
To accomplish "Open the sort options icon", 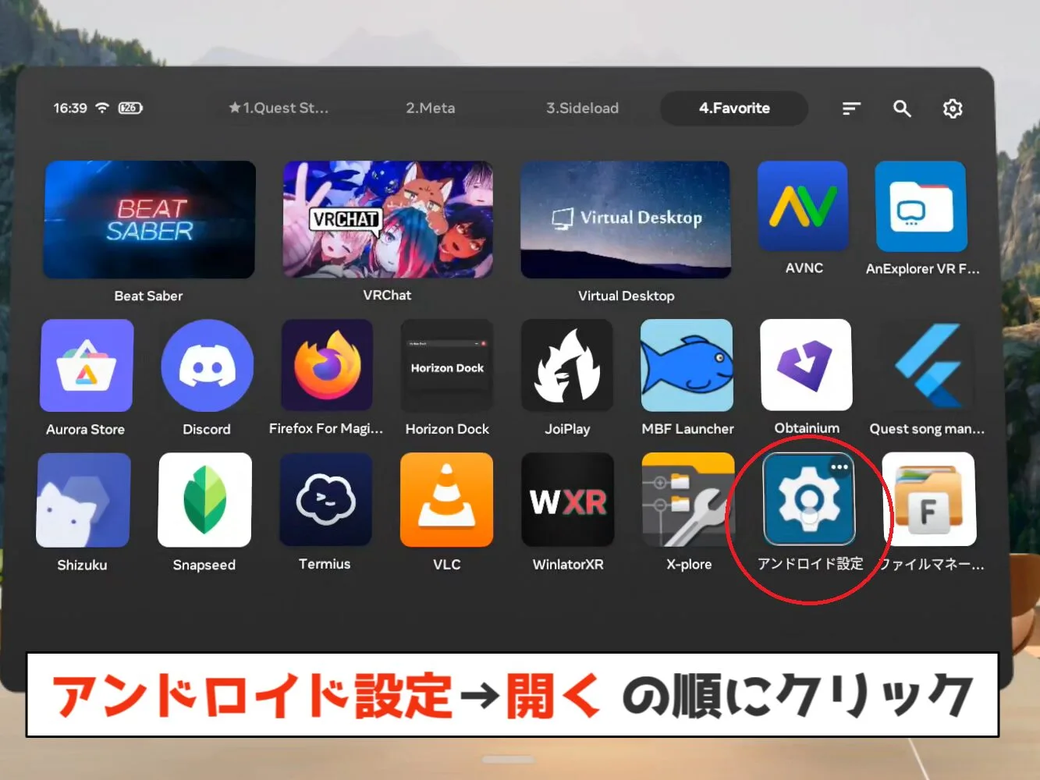I will coord(851,108).
